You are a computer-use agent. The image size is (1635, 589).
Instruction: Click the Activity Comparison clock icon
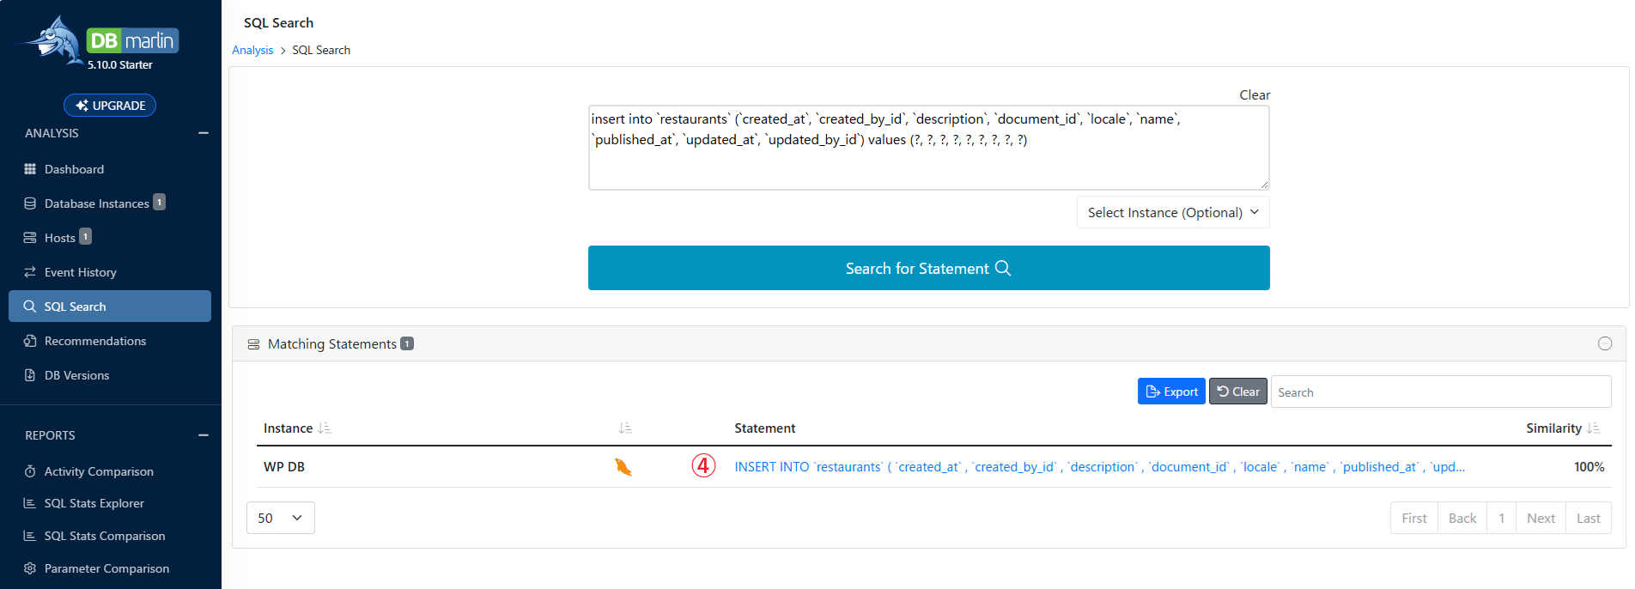[30, 471]
